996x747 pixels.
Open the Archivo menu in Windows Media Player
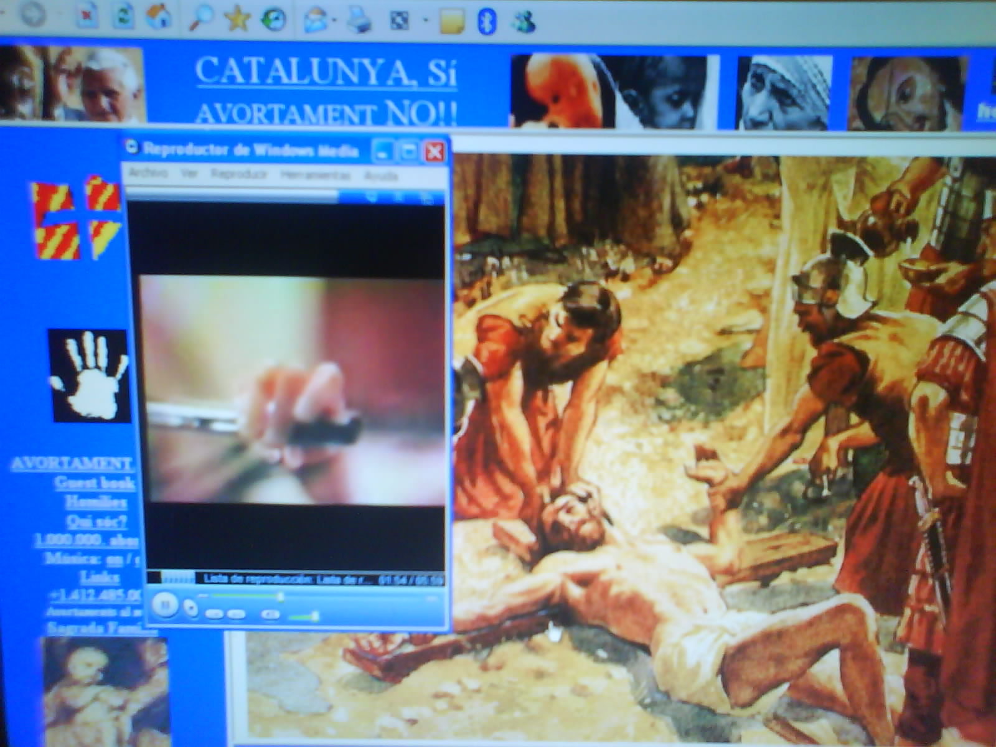[148, 173]
